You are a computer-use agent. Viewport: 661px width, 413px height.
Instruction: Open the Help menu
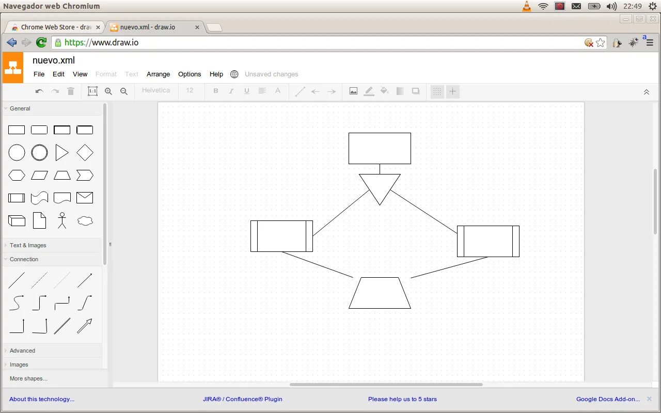[216, 74]
